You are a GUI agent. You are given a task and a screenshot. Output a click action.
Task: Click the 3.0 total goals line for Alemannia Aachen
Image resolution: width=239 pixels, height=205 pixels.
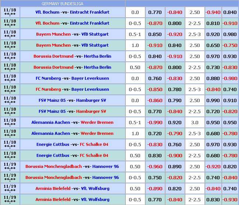tap(195, 122)
